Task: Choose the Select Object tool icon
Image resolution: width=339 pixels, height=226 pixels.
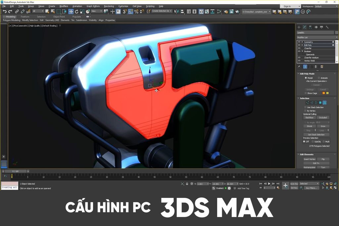Action: click(x=47, y=12)
